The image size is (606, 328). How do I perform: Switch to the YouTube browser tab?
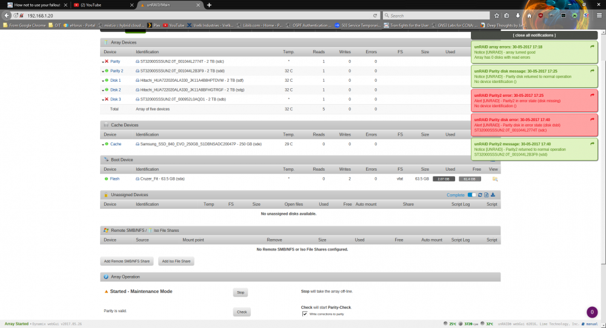(x=102, y=5)
